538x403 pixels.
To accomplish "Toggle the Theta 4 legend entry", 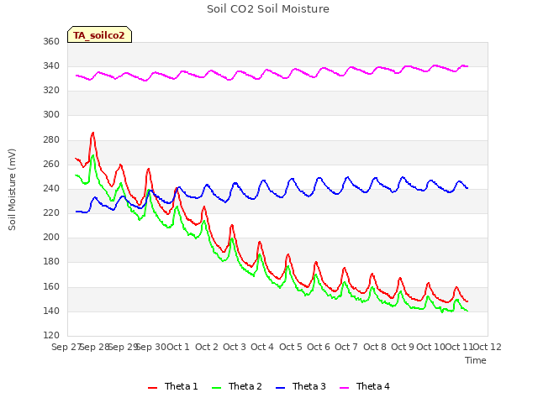I will (x=364, y=386).
